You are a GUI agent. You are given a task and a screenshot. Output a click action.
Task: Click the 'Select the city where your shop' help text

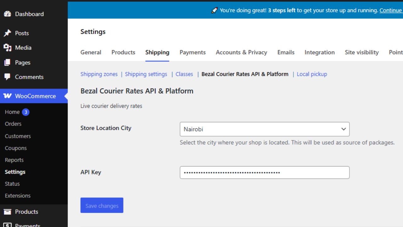pyautogui.click(x=287, y=143)
